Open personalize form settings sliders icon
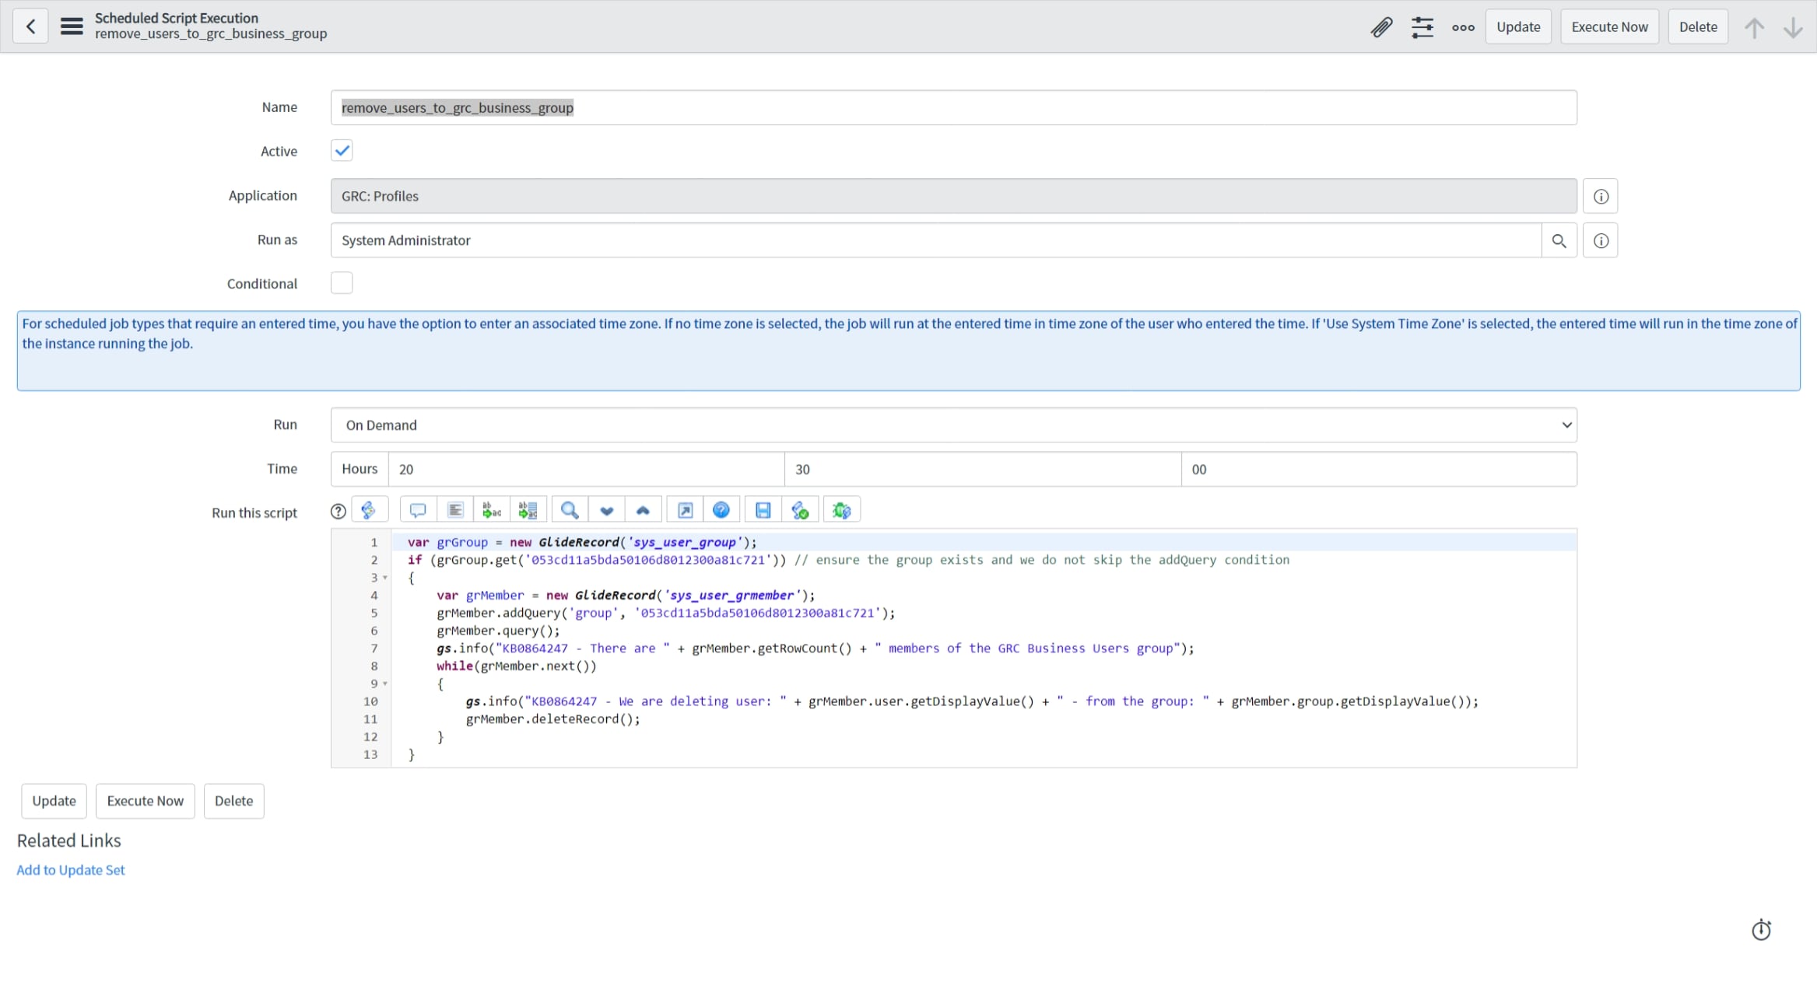1817x1007 pixels. pos(1422,27)
